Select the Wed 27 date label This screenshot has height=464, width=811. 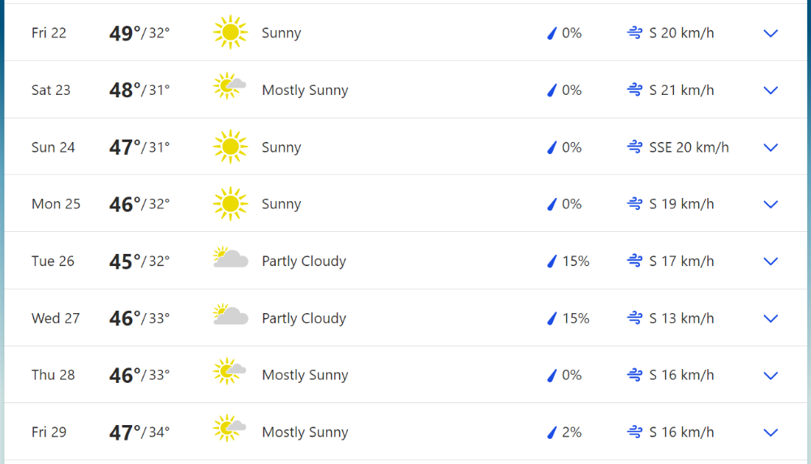55,318
